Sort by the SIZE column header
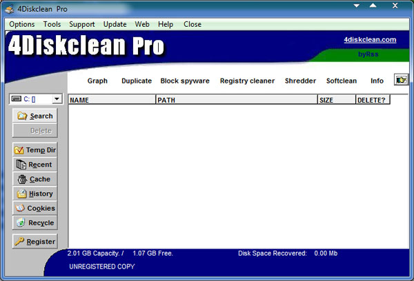 pos(337,100)
